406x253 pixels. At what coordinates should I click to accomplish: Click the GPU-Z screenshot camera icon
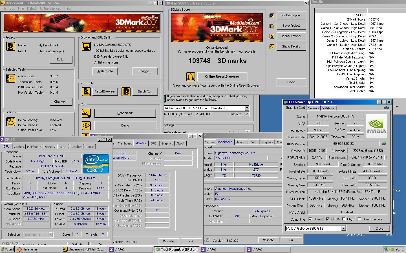387,108
